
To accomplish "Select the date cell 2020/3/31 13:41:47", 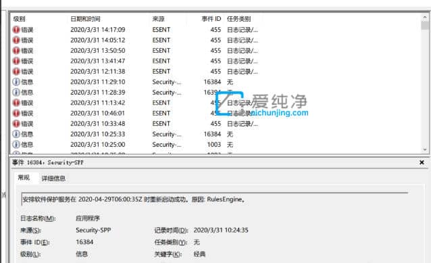I will click(x=98, y=61).
